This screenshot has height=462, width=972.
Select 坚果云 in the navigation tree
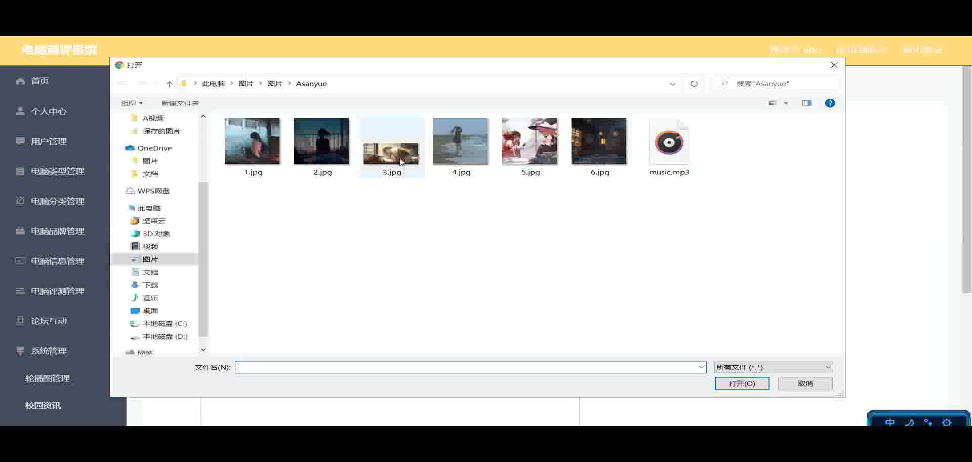154,221
